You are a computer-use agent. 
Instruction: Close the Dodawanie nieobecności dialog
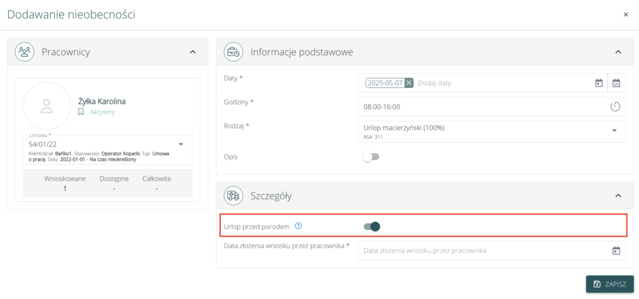point(625,14)
